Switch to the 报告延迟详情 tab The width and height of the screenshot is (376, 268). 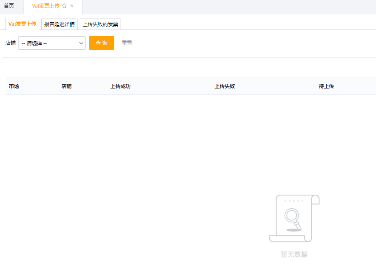(x=59, y=24)
